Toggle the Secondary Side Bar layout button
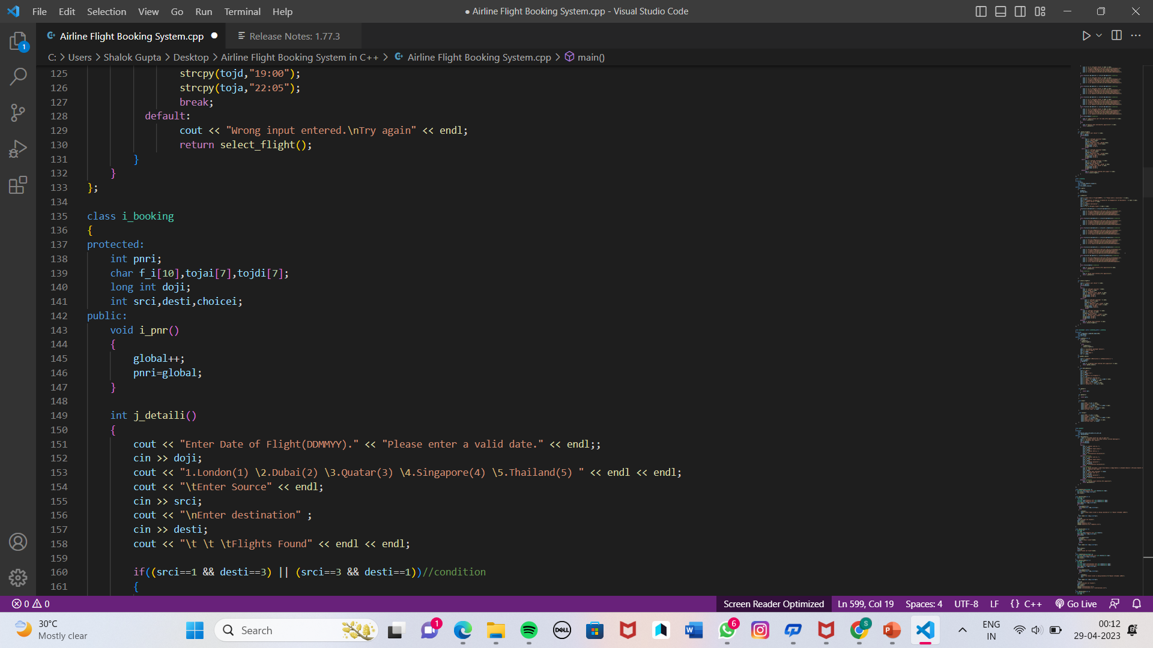 (1020, 11)
